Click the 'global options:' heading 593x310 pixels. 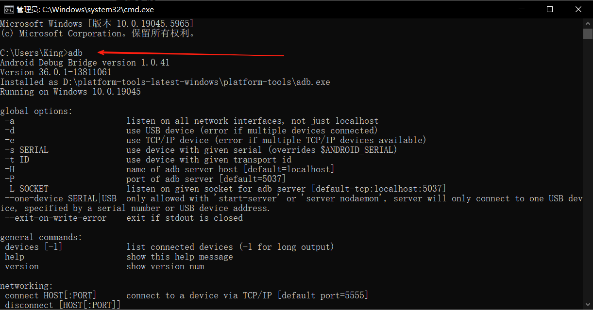tap(36, 111)
